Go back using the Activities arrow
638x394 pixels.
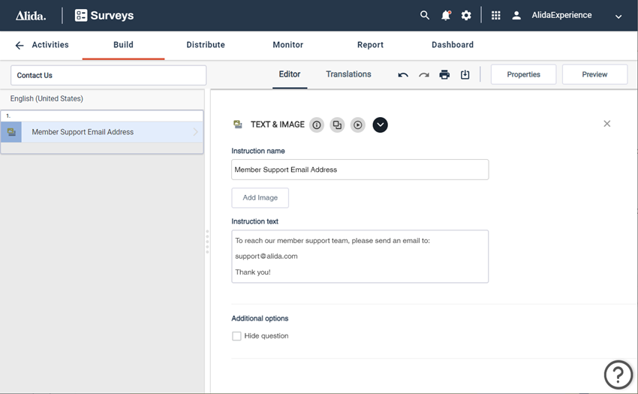click(x=20, y=45)
